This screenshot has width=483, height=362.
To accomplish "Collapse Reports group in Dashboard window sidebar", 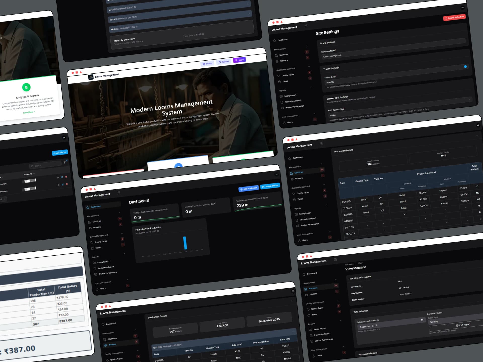I will (124, 254).
